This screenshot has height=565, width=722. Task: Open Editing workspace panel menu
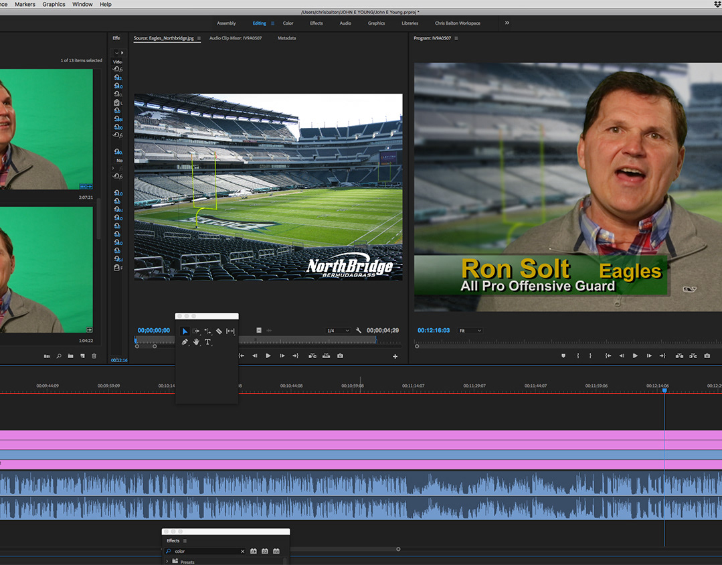click(x=272, y=23)
